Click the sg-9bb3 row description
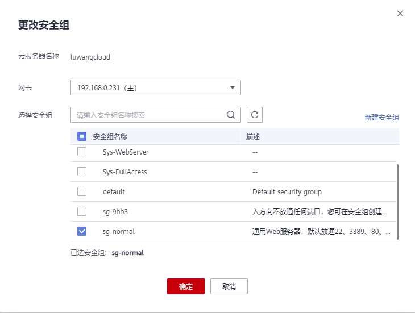This screenshot has width=415, height=313. tap(319, 212)
